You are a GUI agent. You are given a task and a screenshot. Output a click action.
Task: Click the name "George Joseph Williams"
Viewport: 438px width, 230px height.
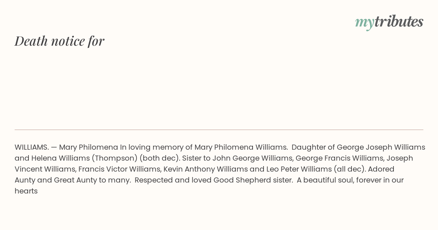(x=381, y=147)
